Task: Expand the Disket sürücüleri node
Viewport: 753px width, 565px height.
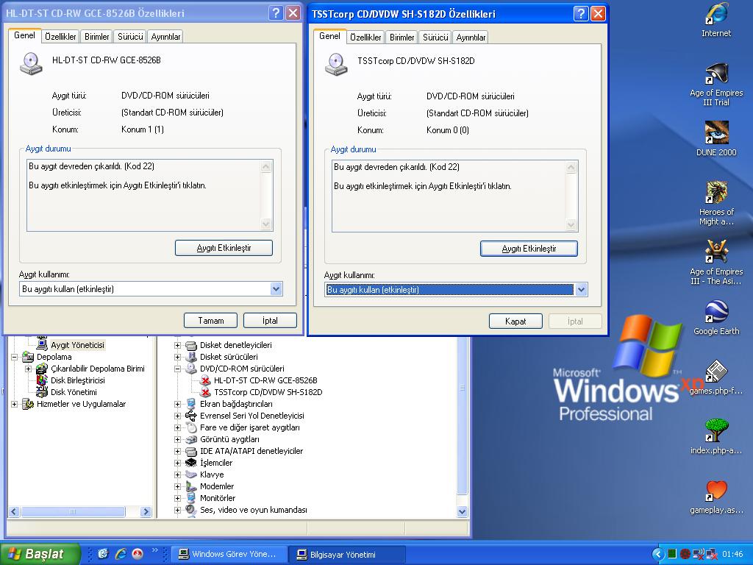Action: (177, 357)
